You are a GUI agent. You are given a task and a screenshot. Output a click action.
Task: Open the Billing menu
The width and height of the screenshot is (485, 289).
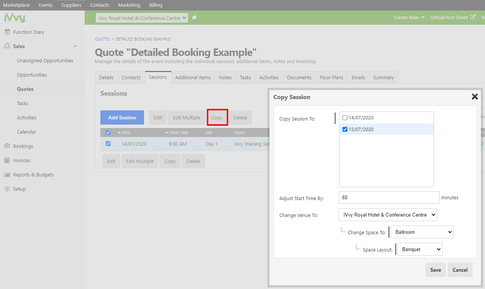pos(156,5)
